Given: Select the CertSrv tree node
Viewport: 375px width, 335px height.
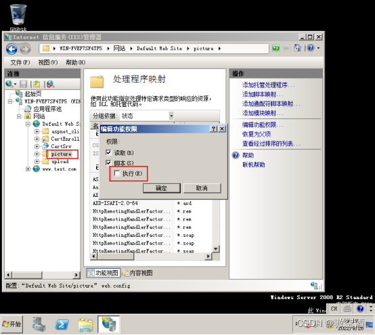Looking at the screenshot, I should [61, 146].
